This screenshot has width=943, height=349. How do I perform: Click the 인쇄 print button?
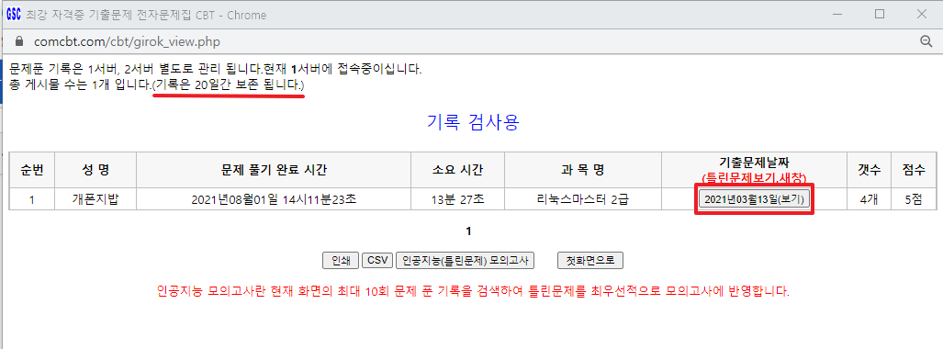[x=341, y=260]
